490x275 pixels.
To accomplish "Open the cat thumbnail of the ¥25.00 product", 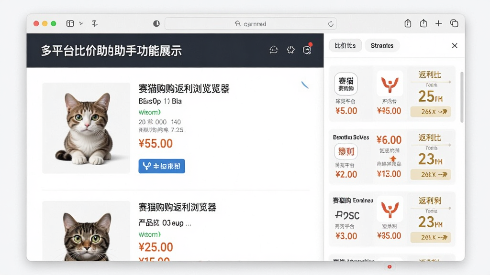I will click(x=86, y=231).
